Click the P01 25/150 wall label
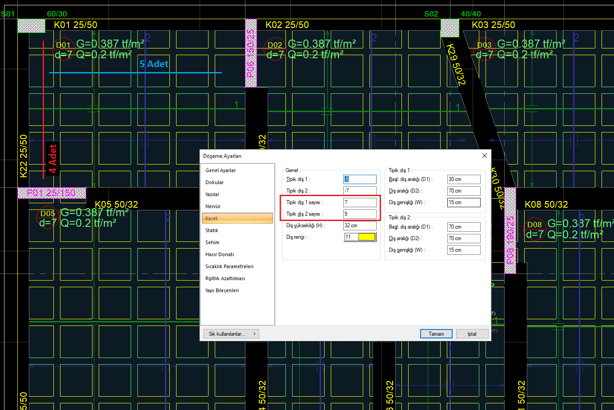The width and height of the screenshot is (614, 410). (x=51, y=193)
